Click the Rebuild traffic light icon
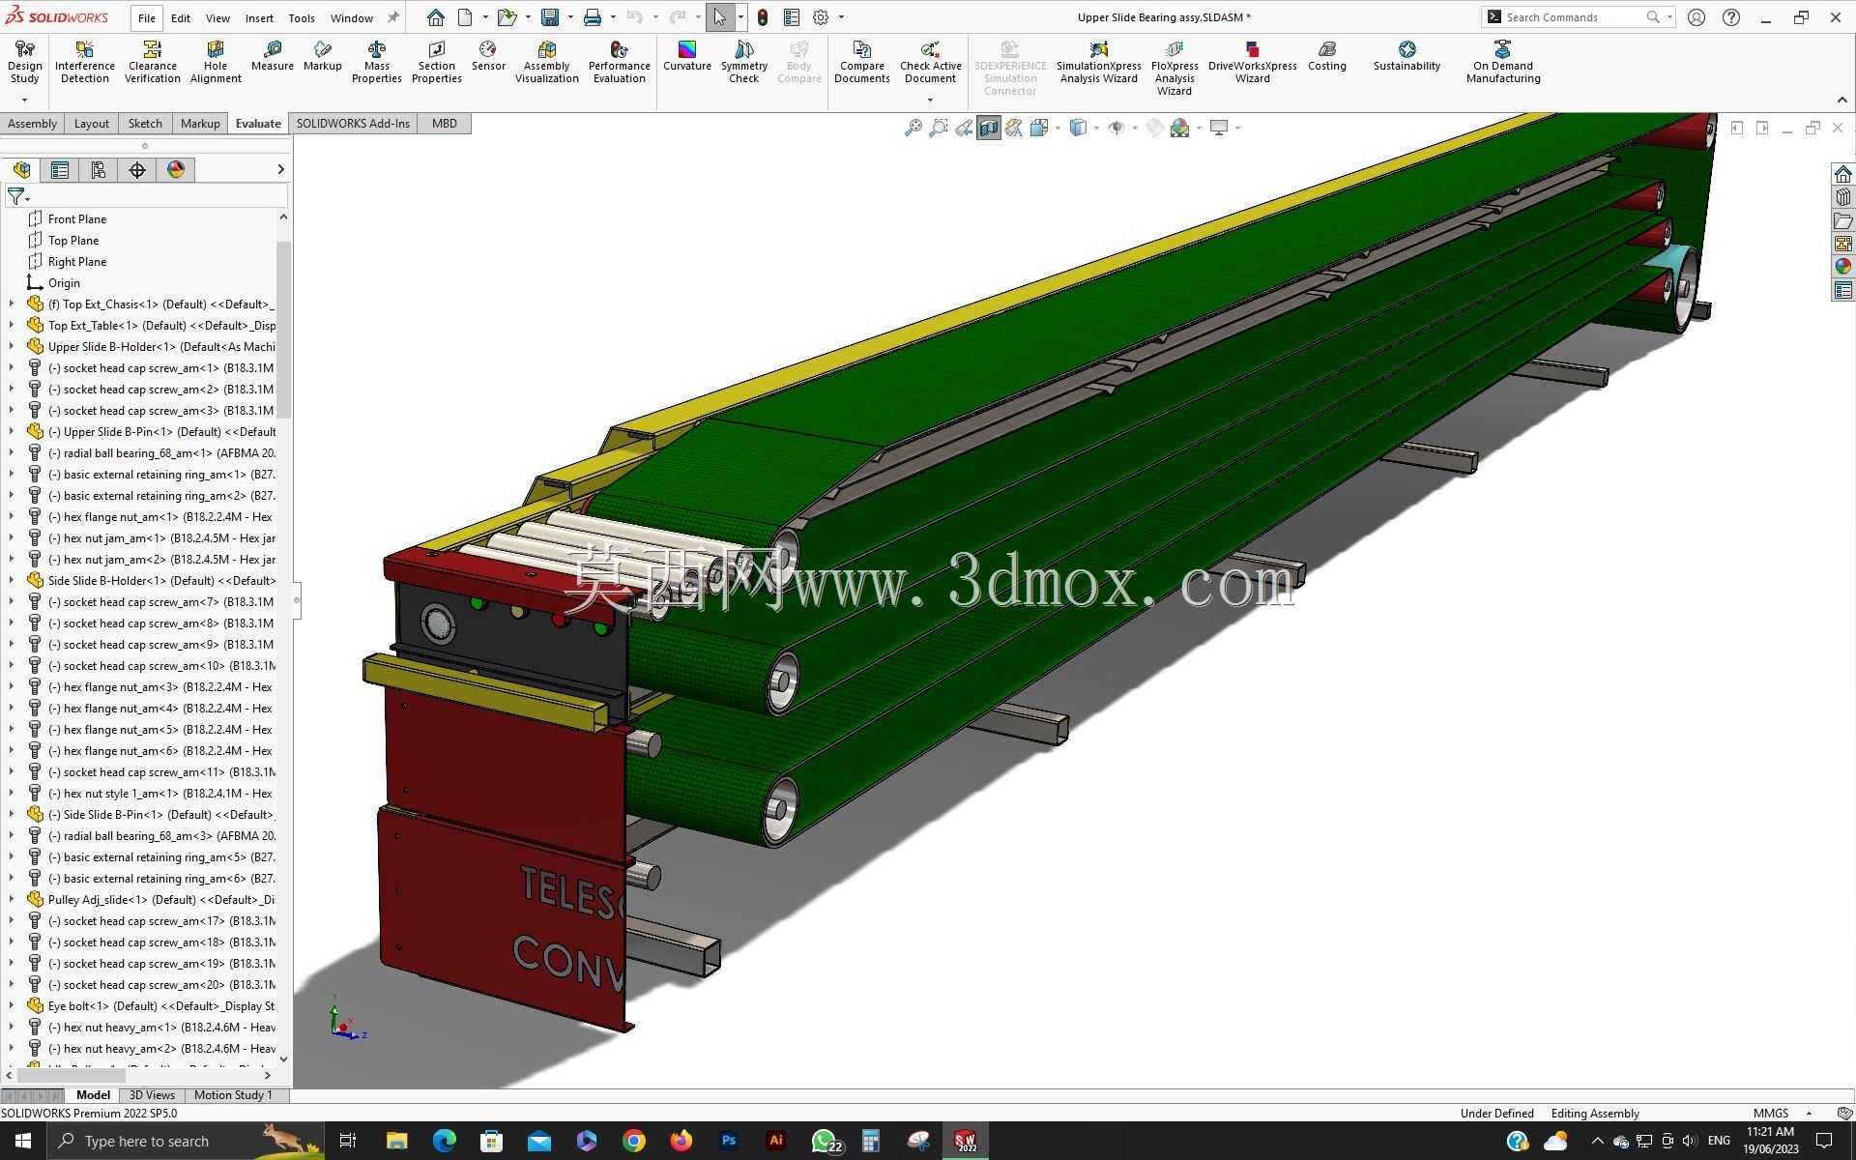Screen dimensions: 1856x1160 (763, 17)
